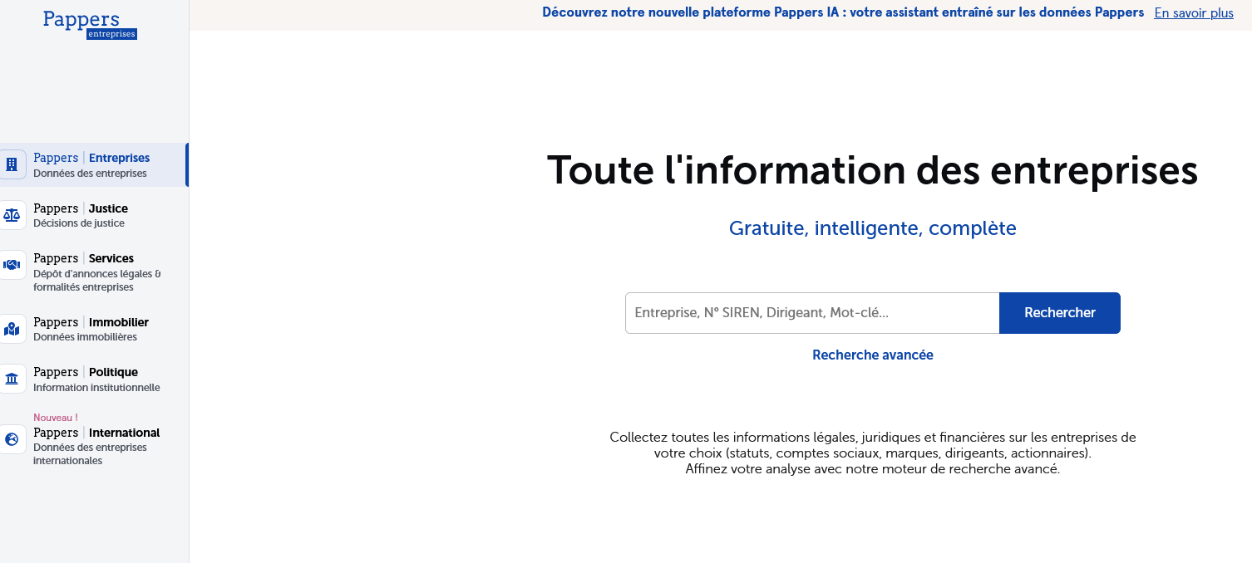Open Pappers Politique section
This screenshot has height=563, width=1252.
pyautogui.click(x=94, y=379)
